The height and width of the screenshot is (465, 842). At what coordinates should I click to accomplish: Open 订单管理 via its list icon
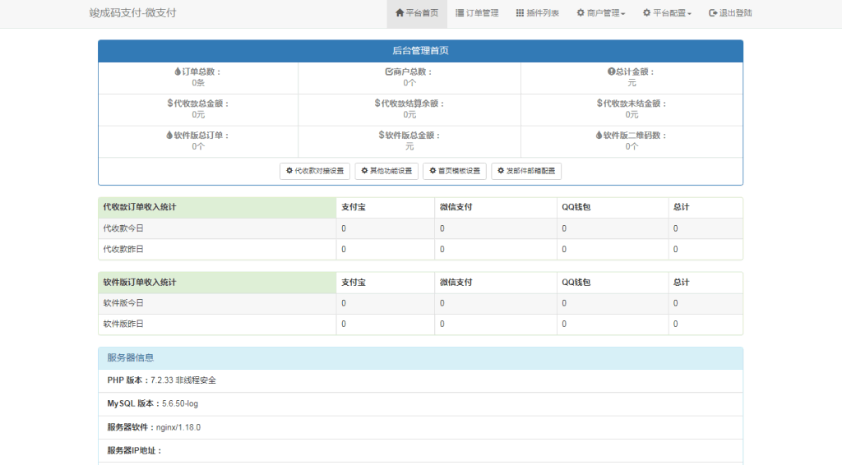tap(460, 13)
